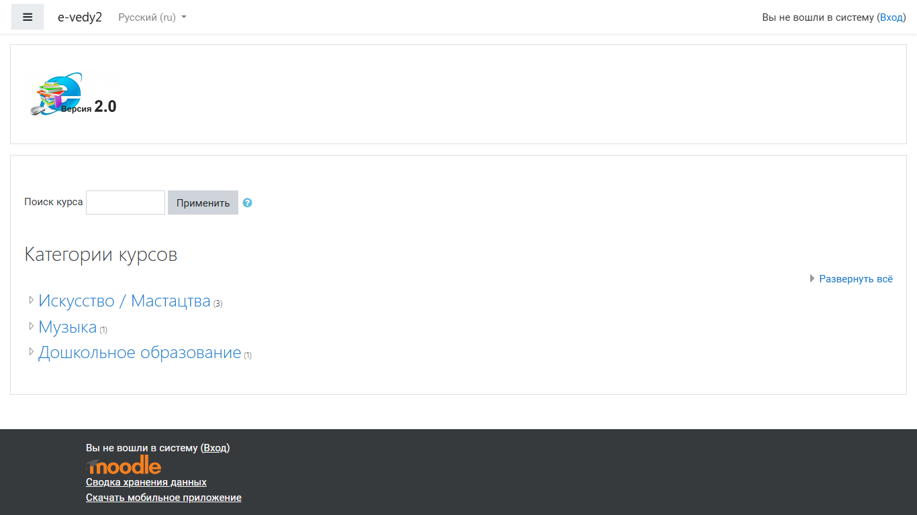The height and width of the screenshot is (515, 917).
Task: Expand arrow beside Искусство / Мастацтва
Action: point(32,300)
